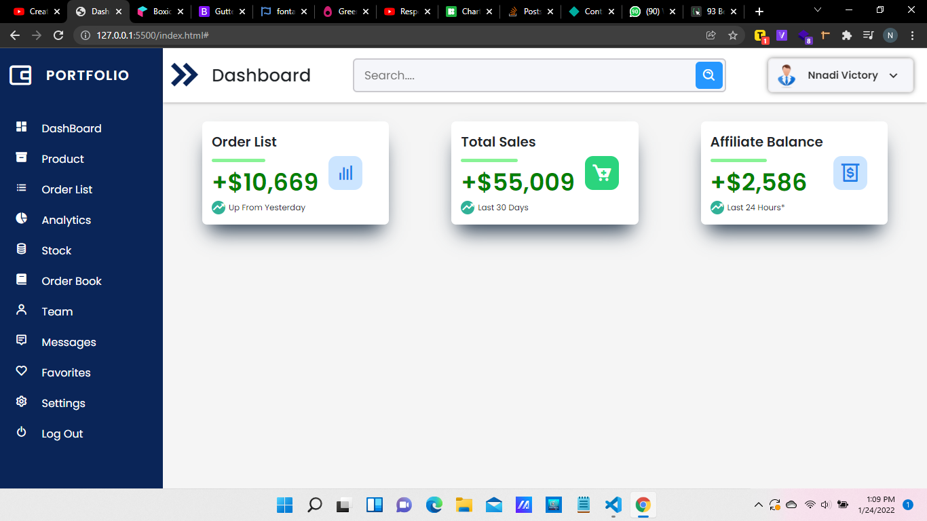The width and height of the screenshot is (927, 521).
Task: Open the Windows Start menu
Action: (284, 505)
